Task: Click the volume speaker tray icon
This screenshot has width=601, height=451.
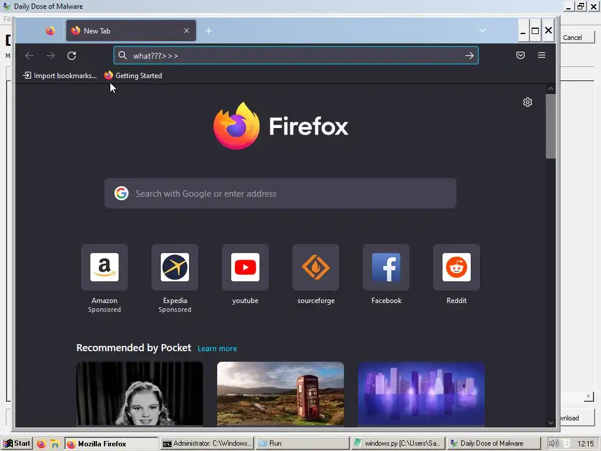Action: [553, 444]
